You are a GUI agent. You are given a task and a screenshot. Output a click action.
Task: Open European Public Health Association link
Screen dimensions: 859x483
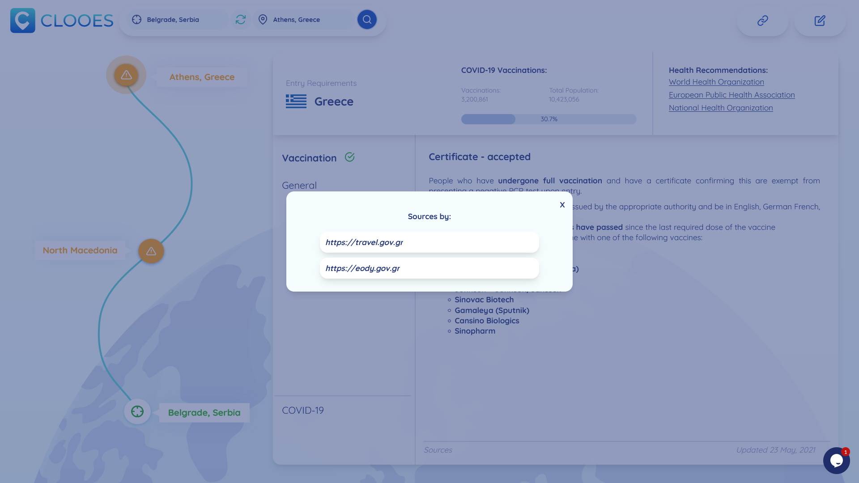click(x=731, y=95)
